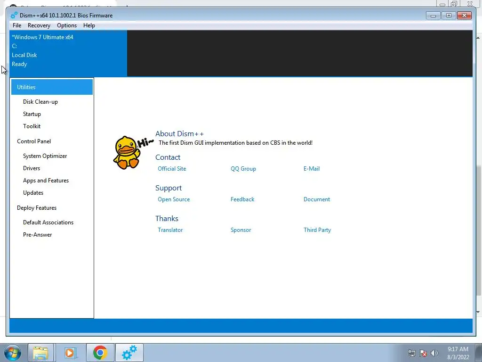
Task: Select the Utilities section header
Action: [52, 87]
